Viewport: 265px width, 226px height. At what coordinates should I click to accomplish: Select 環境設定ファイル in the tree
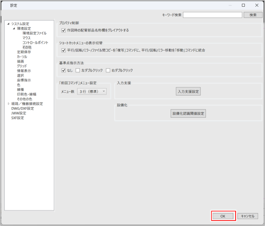point(34,33)
